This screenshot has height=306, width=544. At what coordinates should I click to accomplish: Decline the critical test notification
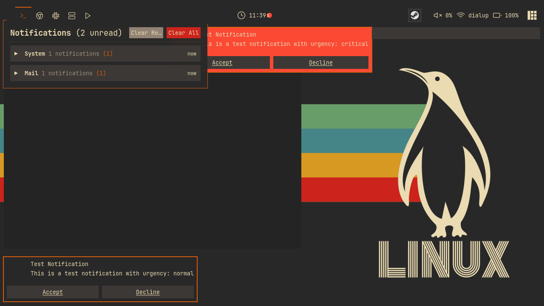point(321,62)
